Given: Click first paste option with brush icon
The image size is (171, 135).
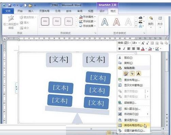Looking at the screenshot, I should pos(126,74).
